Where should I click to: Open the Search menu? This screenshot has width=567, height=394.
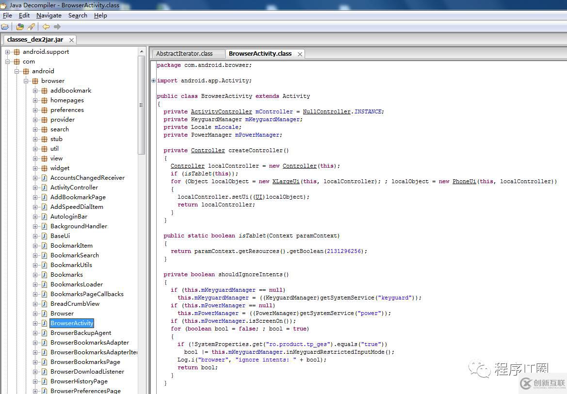click(x=78, y=16)
